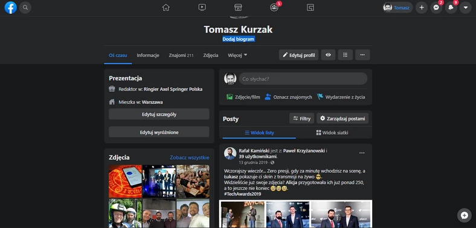Screen dimensions: 476x228
Task: Open the Znajomi 211 tab
Action: coord(181,55)
